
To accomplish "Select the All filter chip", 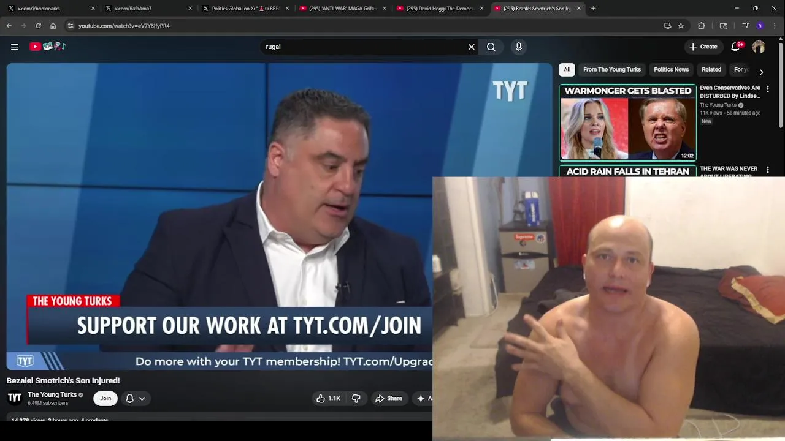I will 567,69.
